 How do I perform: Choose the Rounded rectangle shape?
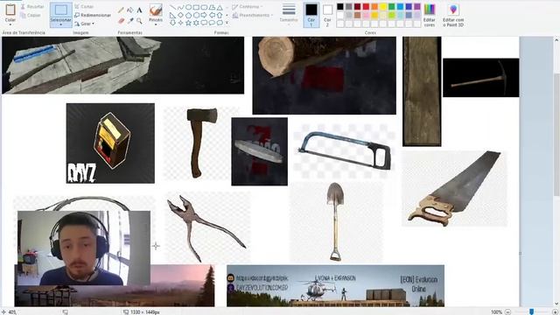click(x=204, y=7)
